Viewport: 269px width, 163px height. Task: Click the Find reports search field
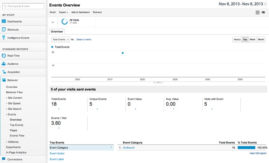coord(23,6)
